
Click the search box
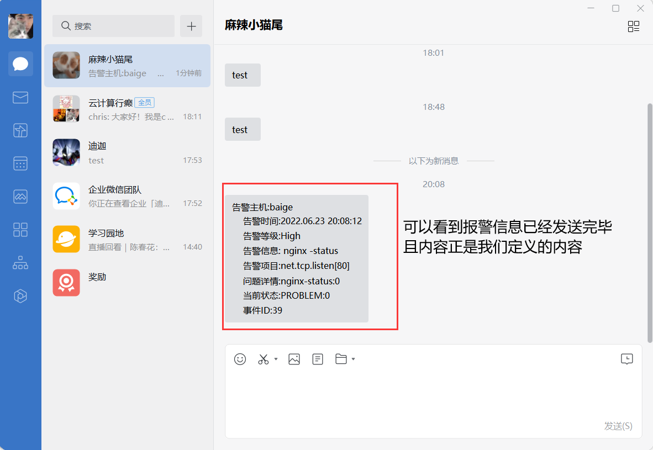(x=113, y=26)
